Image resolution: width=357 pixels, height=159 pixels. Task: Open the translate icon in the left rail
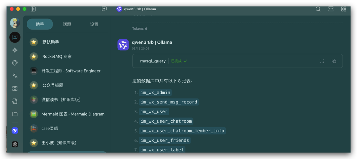[x=15, y=76]
